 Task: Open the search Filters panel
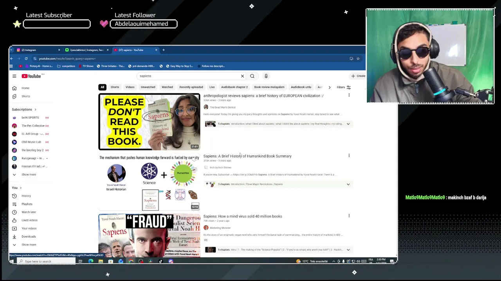point(344,87)
